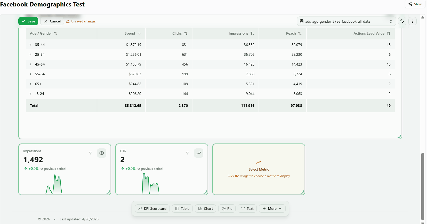Screen dimensions: 427x224
Task: Click the sparkle magic icon beside data source
Action: click(x=402, y=21)
